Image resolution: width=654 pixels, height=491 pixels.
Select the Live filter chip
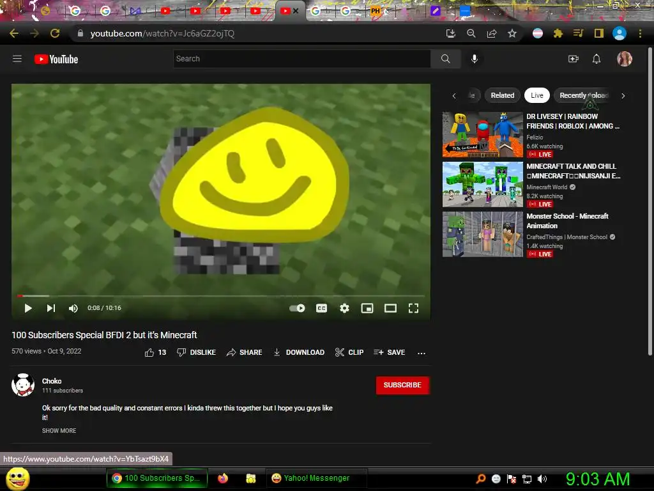(536, 95)
